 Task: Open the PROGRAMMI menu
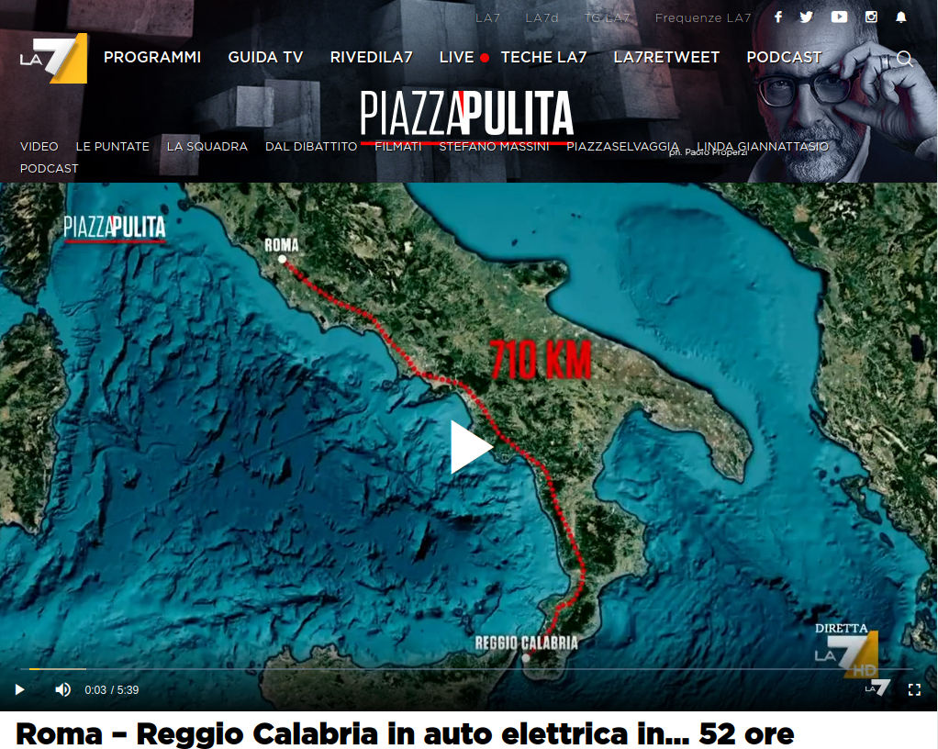[152, 58]
